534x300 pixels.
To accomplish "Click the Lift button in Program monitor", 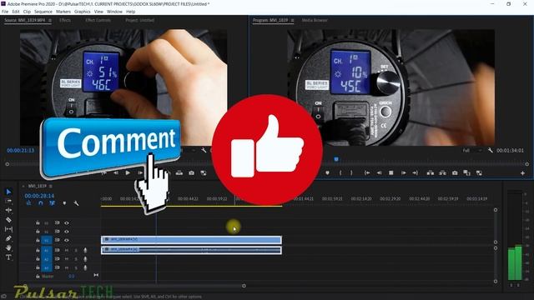I will point(431,173).
